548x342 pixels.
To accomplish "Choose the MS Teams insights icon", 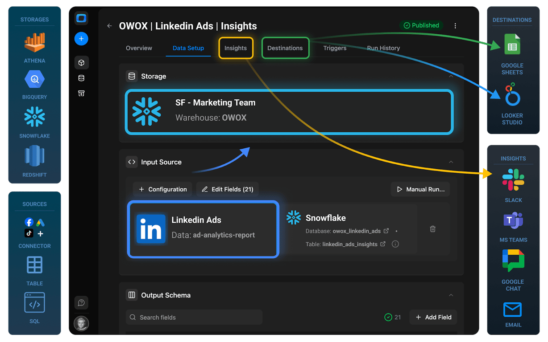I will pos(513,220).
